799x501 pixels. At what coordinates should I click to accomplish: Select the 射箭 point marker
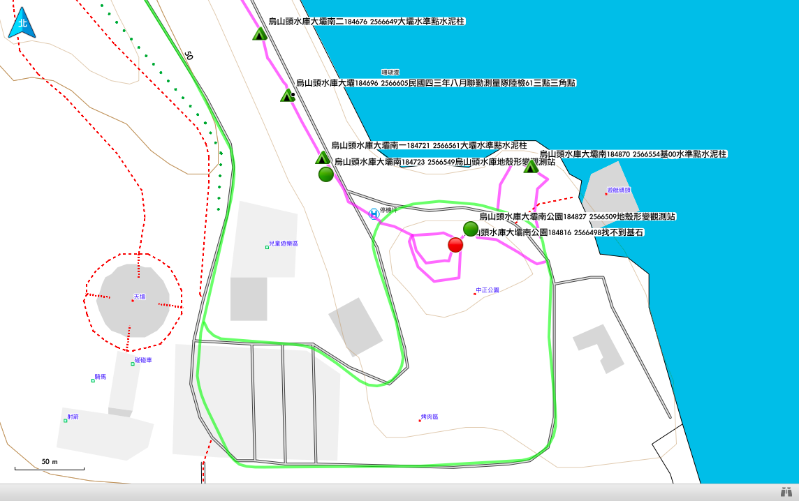coord(73,417)
